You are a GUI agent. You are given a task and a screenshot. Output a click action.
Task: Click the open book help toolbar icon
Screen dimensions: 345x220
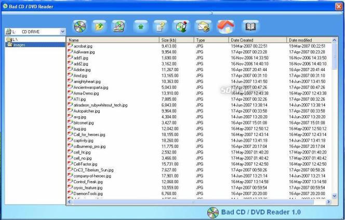[x=250, y=27]
